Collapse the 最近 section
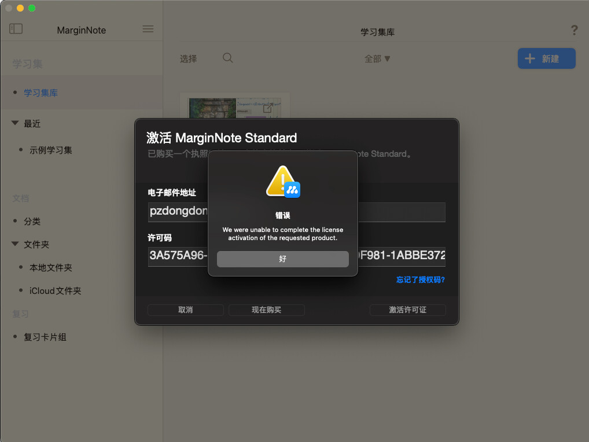The width and height of the screenshot is (589, 442). click(15, 123)
